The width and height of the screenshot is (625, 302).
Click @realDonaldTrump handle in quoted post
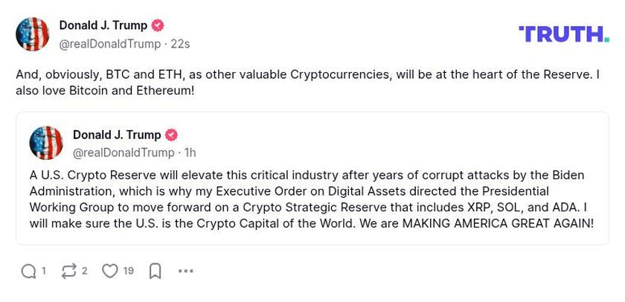pyautogui.click(x=124, y=153)
